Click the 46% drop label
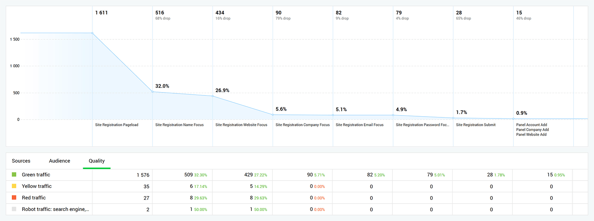Screen dimensions: 594x221 [x=523, y=18]
